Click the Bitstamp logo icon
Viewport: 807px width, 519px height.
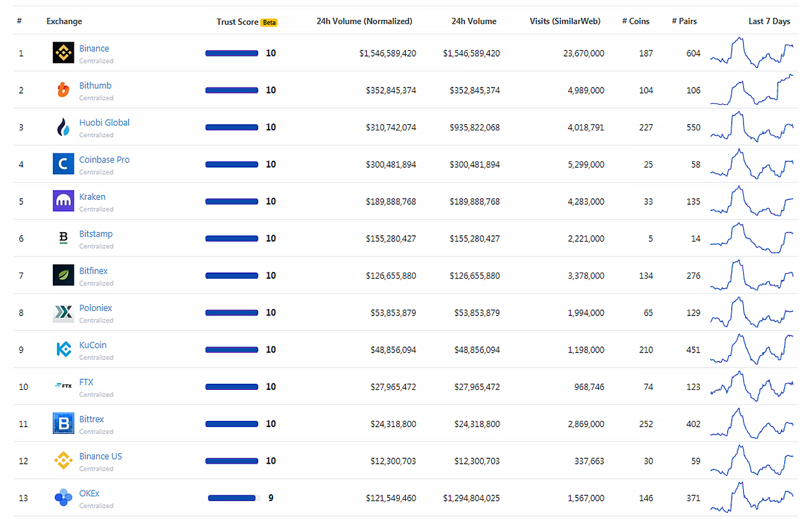click(63, 238)
